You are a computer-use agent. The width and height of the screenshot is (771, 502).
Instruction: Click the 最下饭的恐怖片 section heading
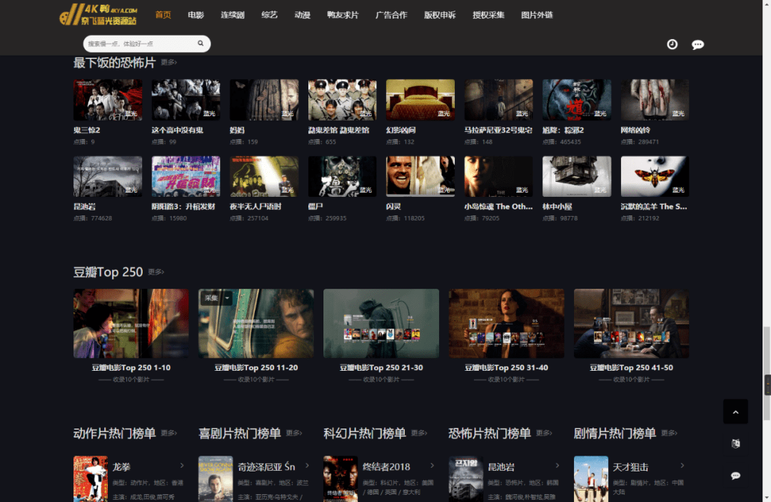114,62
